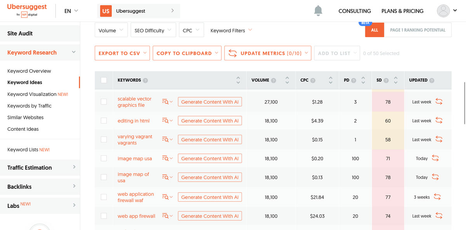This screenshot has height=230, width=466.
Task: Tick checkbox for image map usa
Action: pos(104,158)
